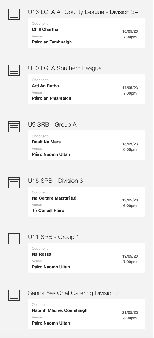154x338 pixels.
Task: Click the list icon beside U9 SRB Group A
Action: tap(14, 126)
